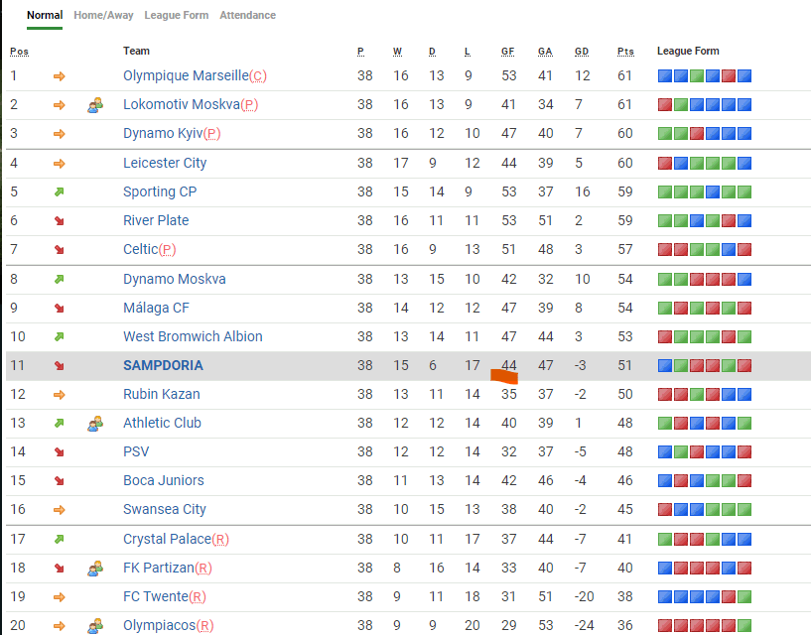The height and width of the screenshot is (635, 811).
Task: Click the green up arrow beside Sporting CP
Action: click(59, 192)
